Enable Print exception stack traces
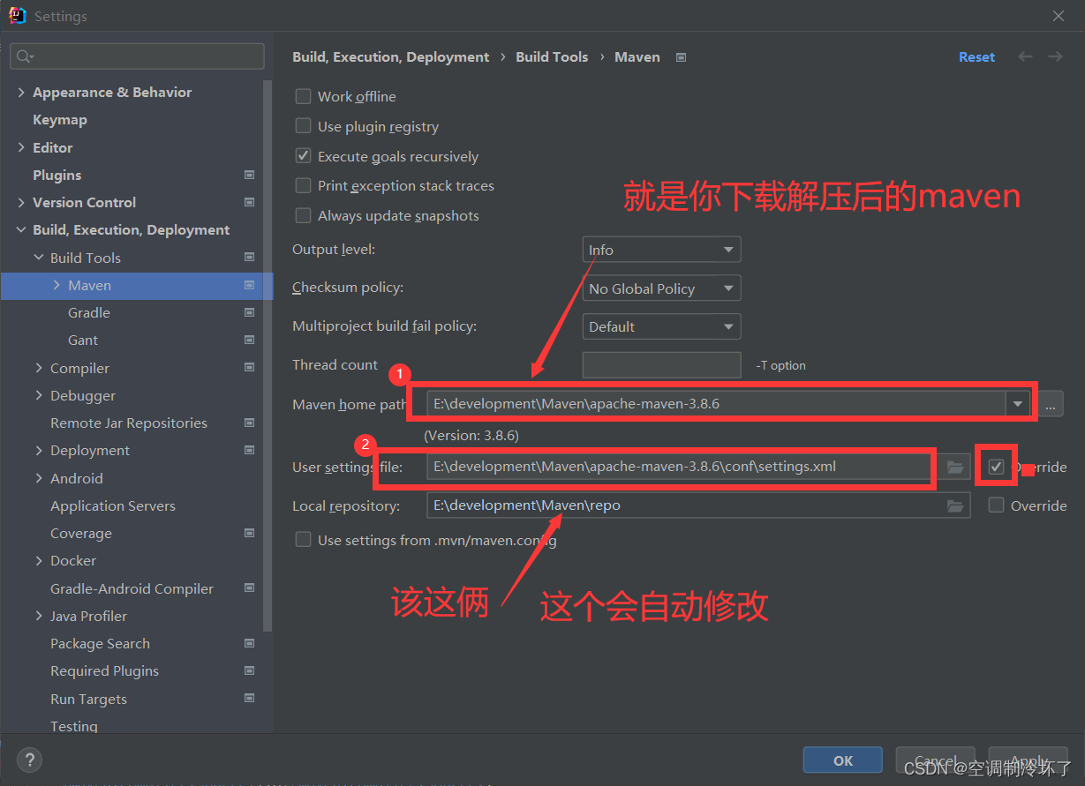 coord(303,185)
